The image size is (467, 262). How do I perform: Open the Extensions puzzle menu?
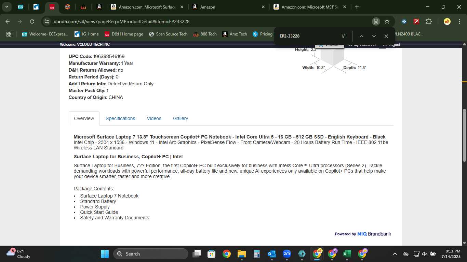click(x=429, y=21)
